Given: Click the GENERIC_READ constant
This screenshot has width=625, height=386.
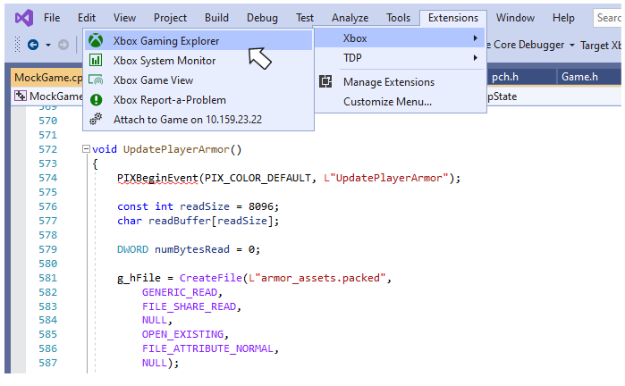Looking at the screenshot, I should [180, 292].
